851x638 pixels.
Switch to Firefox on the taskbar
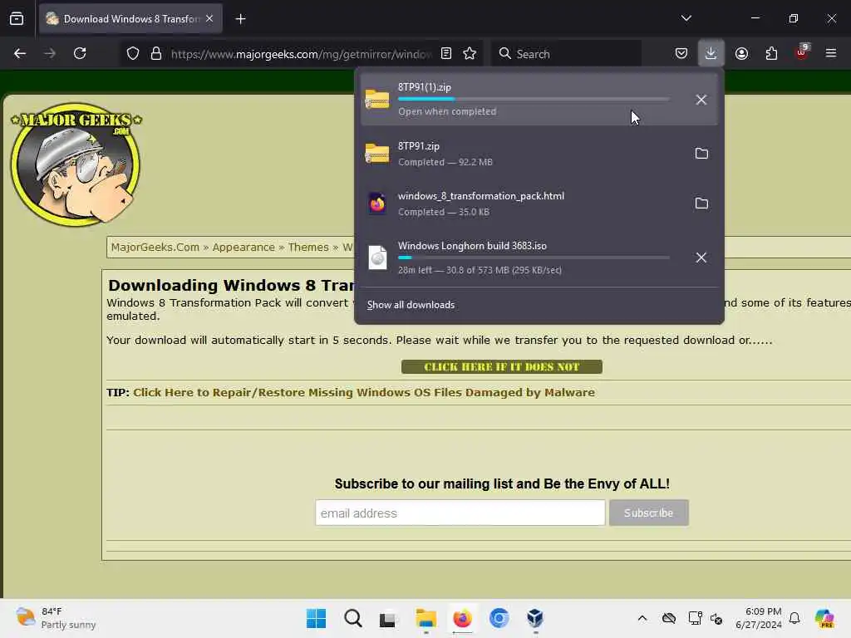pos(462,618)
